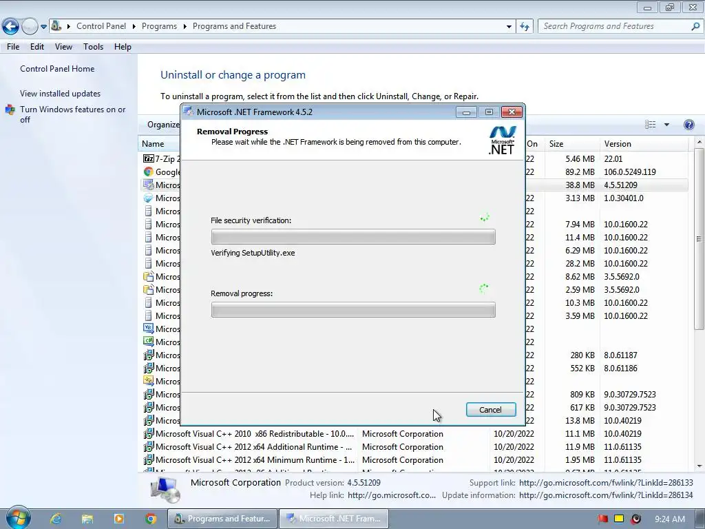The width and height of the screenshot is (705, 529).
Task: Open the view options dropdown arrow
Action: pyautogui.click(x=666, y=125)
